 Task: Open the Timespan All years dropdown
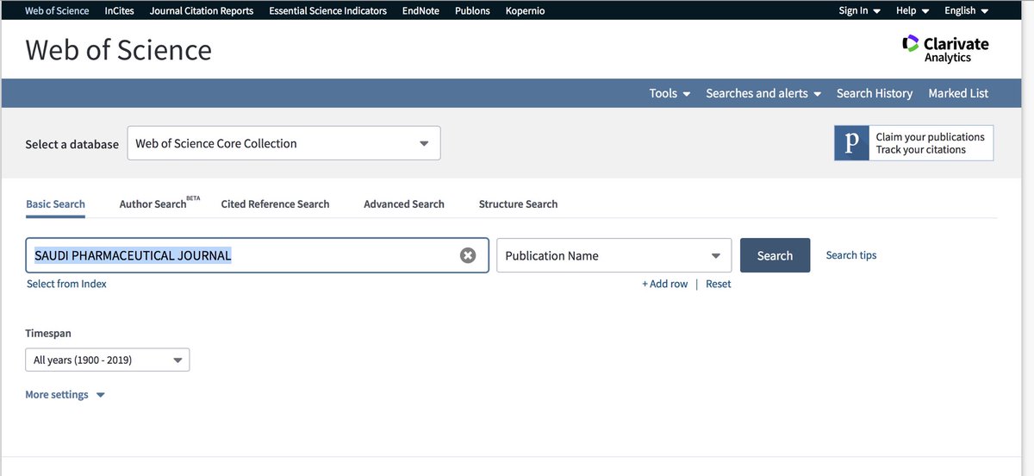(x=108, y=360)
